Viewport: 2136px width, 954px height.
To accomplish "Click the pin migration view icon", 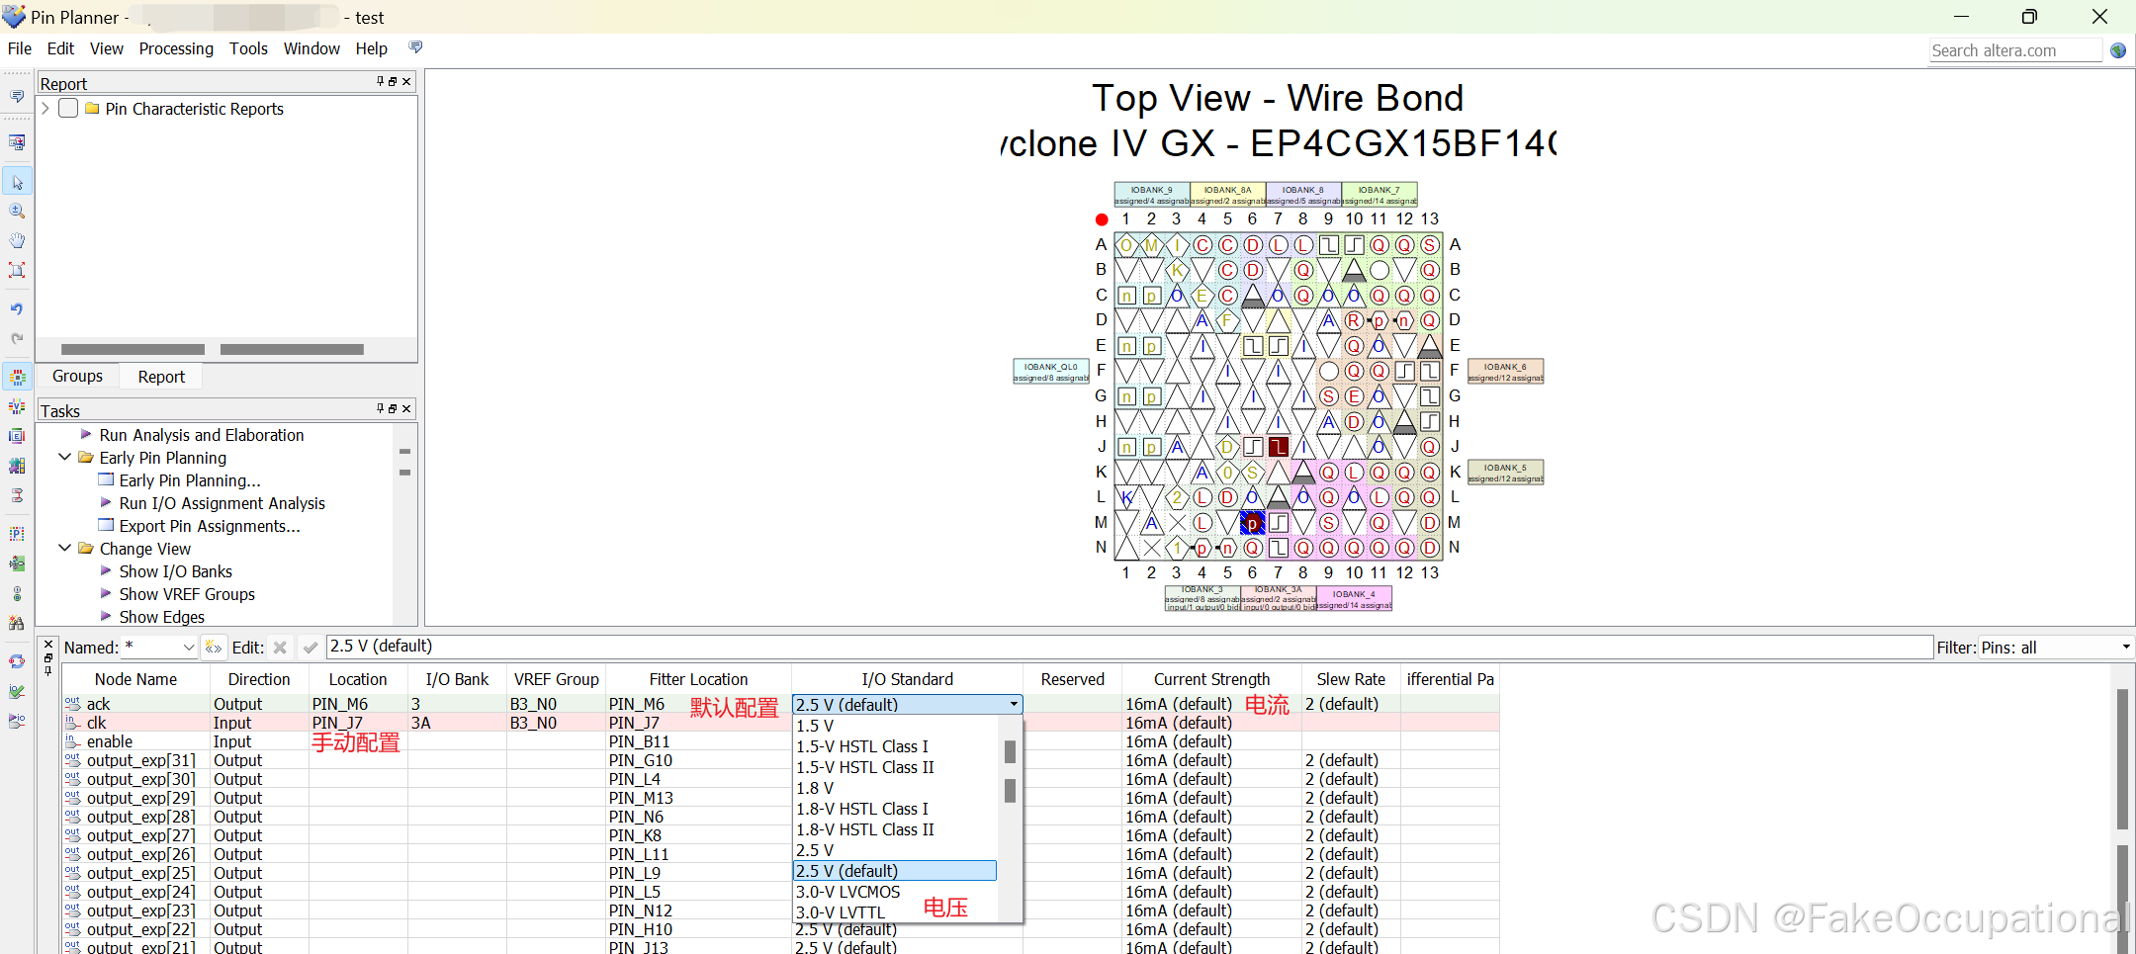I will [17, 564].
